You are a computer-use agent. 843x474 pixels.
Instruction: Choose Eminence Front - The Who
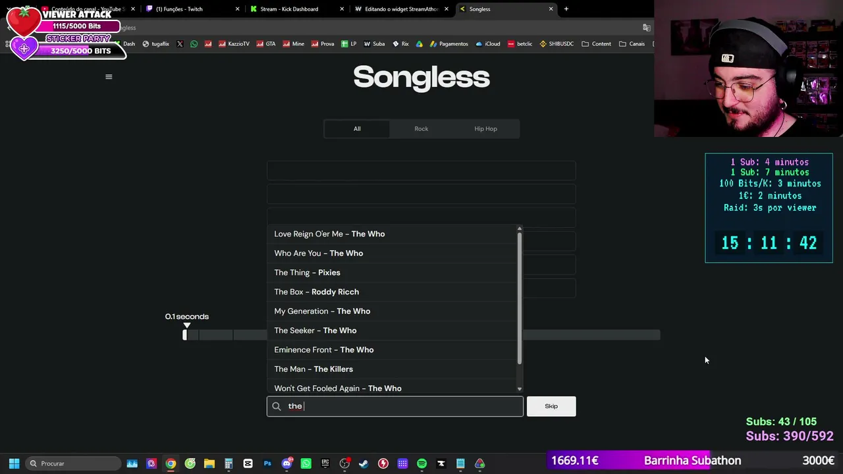[x=392, y=350]
